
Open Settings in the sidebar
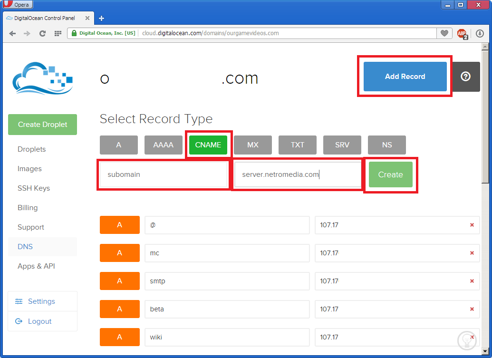(x=42, y=301)
